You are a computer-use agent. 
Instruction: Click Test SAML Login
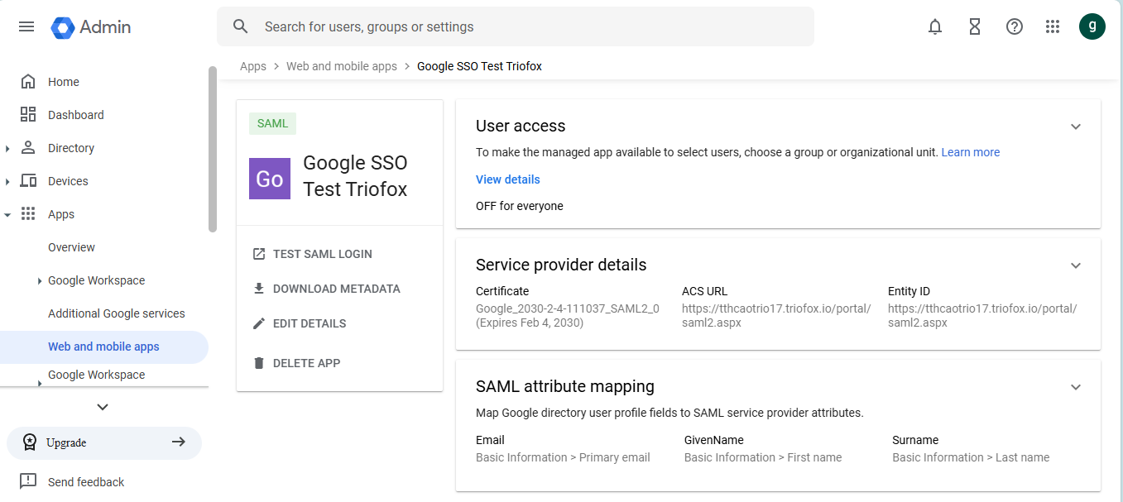pyautogui.click(x=323, y=254)
